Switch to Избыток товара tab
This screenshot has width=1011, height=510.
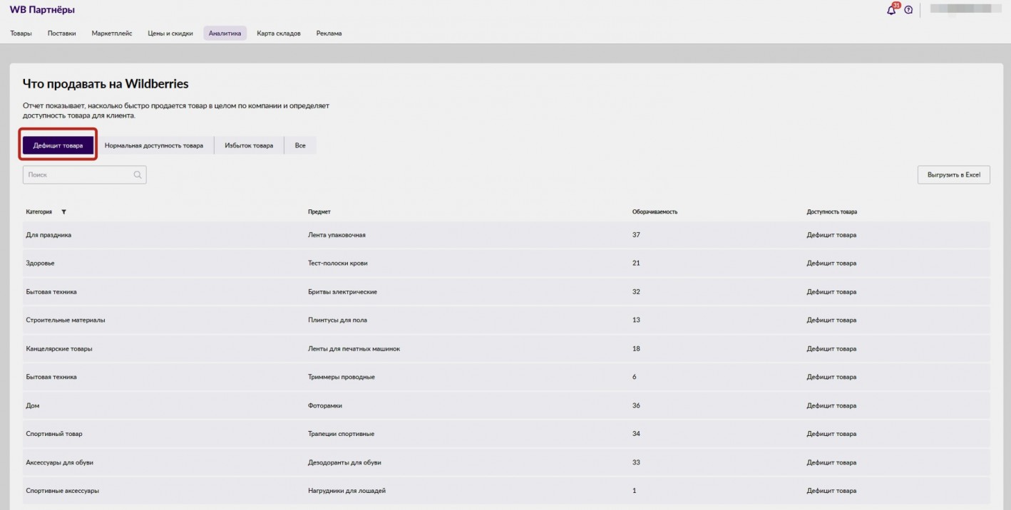(x=249, y=145)
